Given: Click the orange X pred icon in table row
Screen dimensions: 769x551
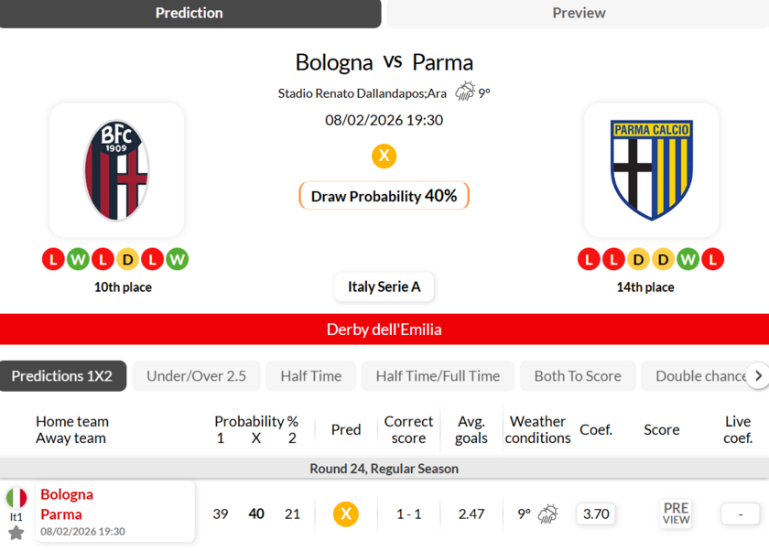Looking at the screenshot, I should [345, 513].
